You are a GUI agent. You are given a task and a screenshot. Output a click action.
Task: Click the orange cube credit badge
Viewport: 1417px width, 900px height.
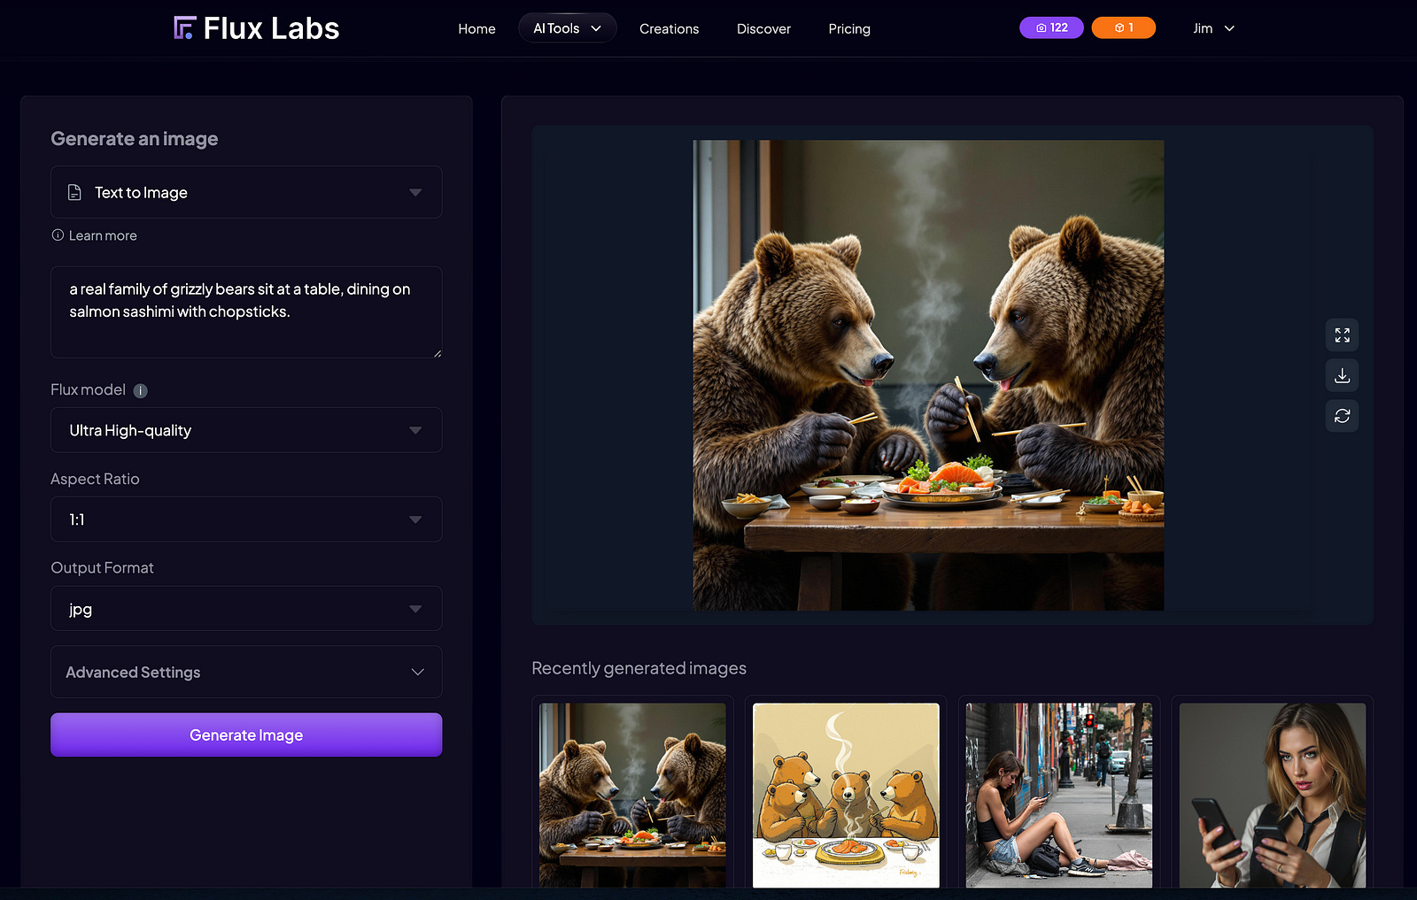pyautogui.click(x=1123, y=27)
